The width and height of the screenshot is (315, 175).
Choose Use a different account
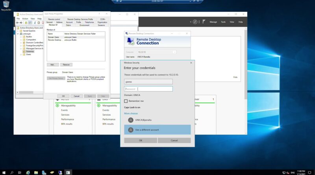pos(157,130)
